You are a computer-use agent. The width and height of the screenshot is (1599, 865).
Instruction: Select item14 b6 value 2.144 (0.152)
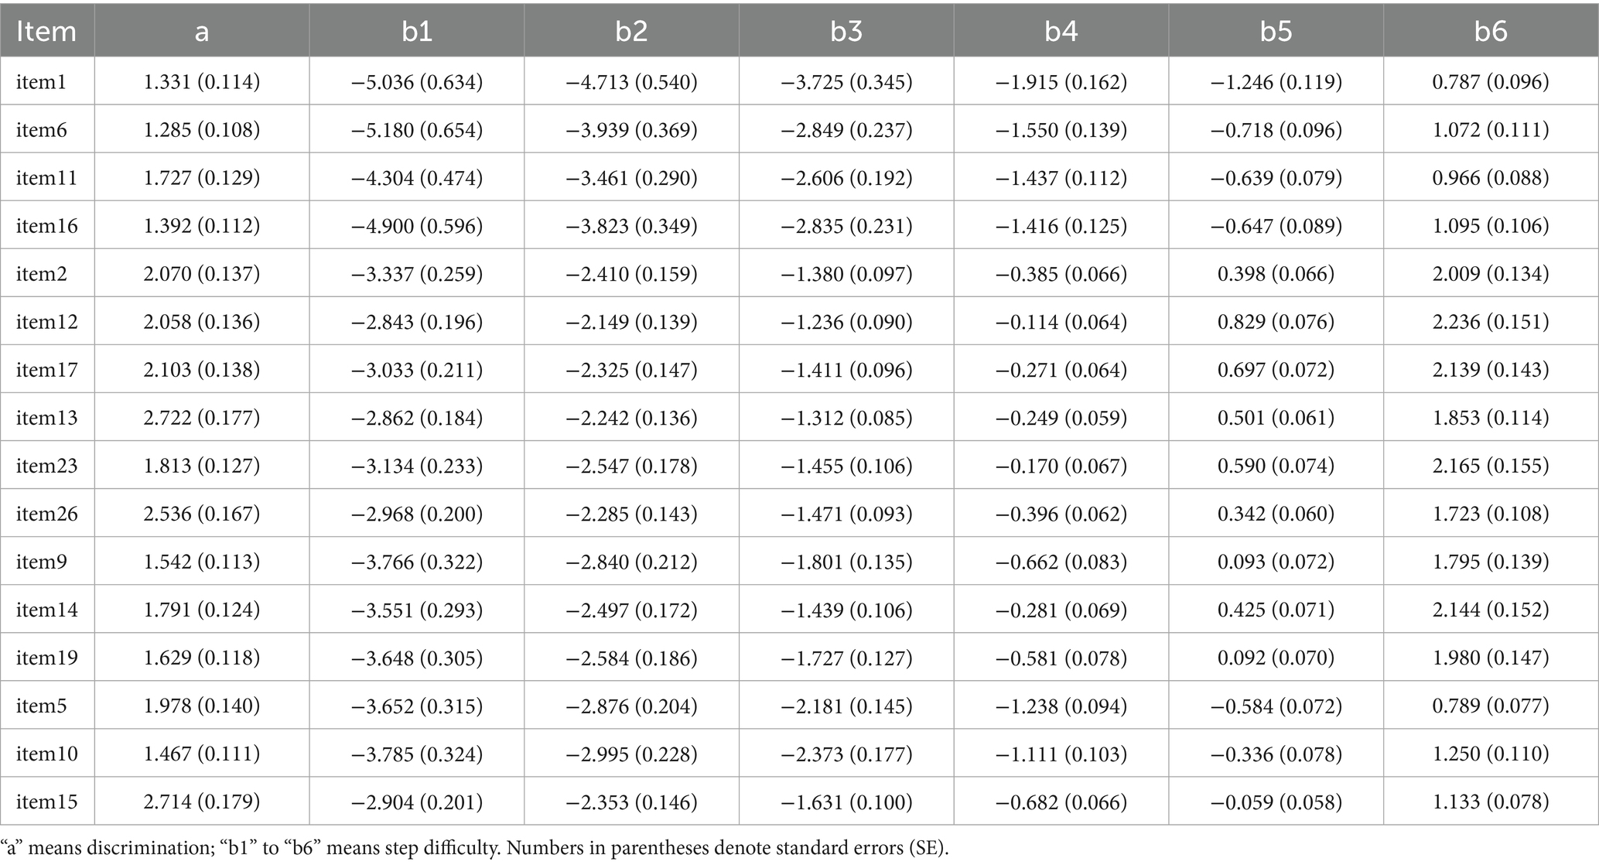[1491, 610]
